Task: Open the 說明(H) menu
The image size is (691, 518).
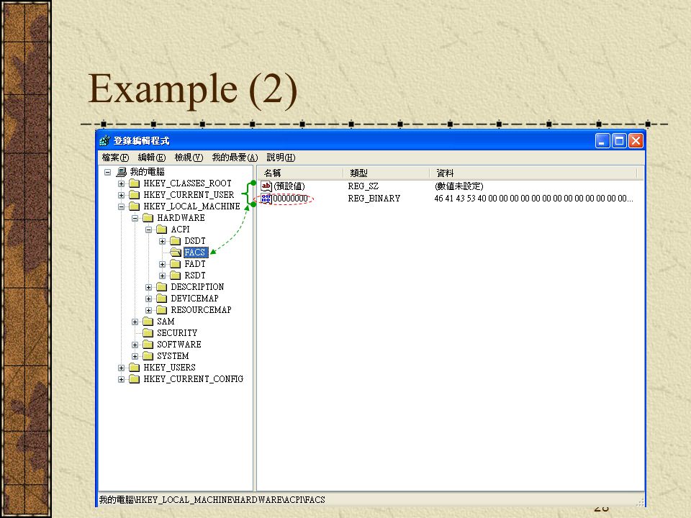Action: [x=281, y=158]
